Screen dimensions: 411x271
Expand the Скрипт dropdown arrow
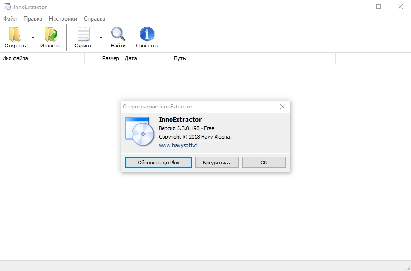point(101,38)
